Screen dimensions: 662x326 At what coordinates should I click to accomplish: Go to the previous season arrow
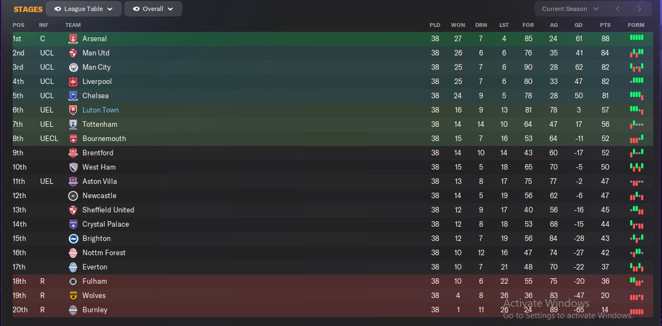pyautogui.click(x=618, y=9)
